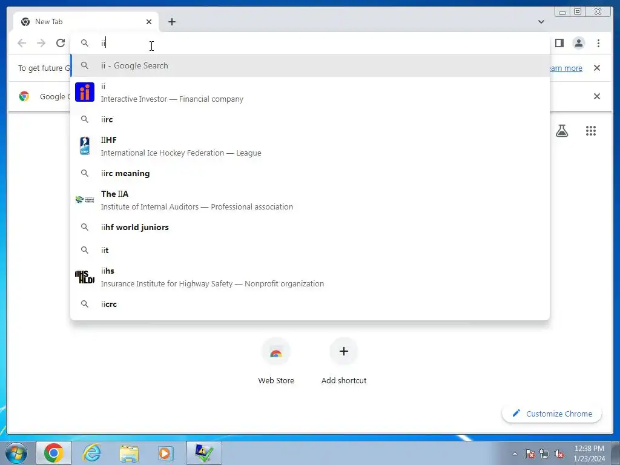Dismiss the Google Chrome default browser bar
Image resolution: width=620 pixels, height=465 pixels.
click(597, 96)
